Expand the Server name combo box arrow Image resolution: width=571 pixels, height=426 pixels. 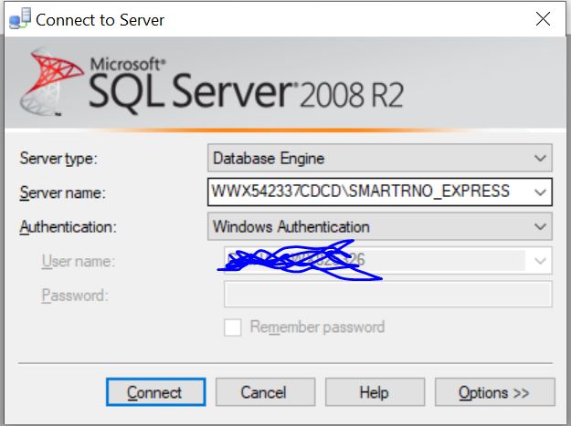click(540, 192)
